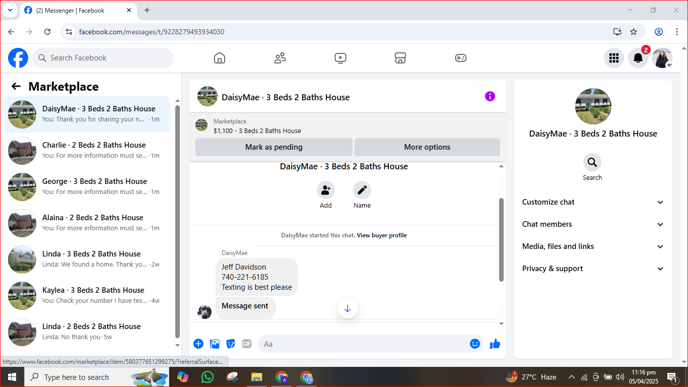Jump to latest message down arrow
This screenshot has height=387, width=688.
[x=348, y=308]
